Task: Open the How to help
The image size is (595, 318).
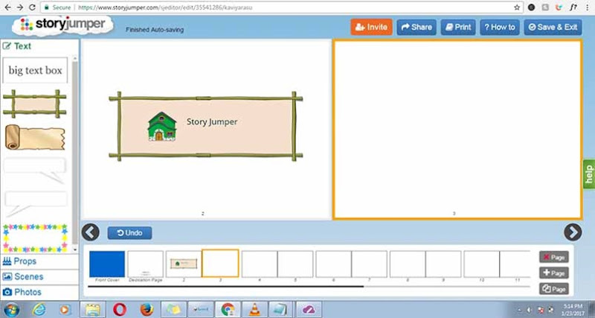Action: (500, 27)
